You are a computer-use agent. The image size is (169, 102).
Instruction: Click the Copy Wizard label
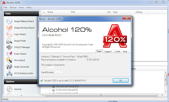coord(20,34)
